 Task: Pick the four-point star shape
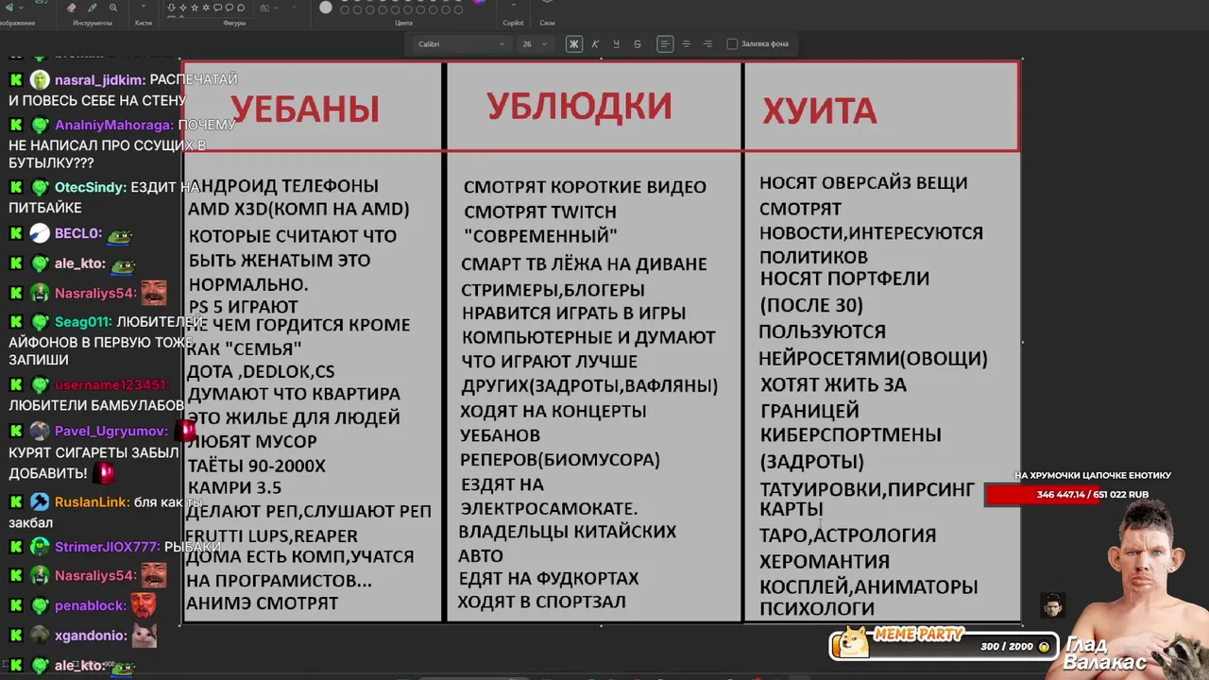[x=183, y=8]
